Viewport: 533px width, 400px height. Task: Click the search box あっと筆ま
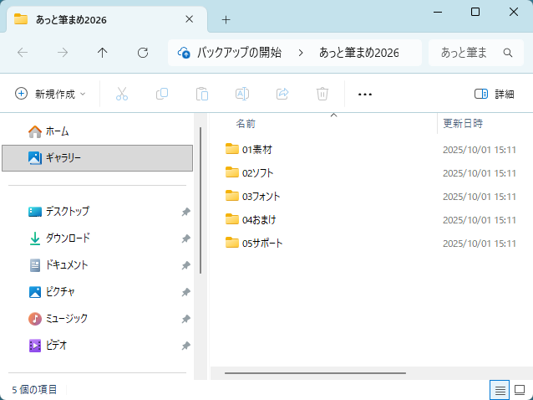(464, 53)
